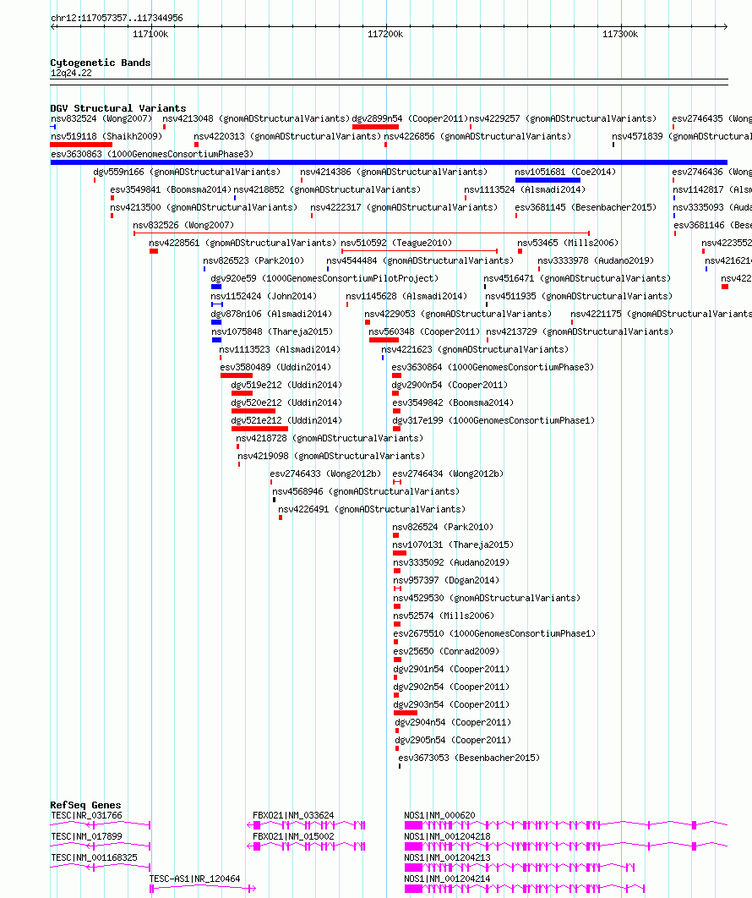Open variant dgv920e59 (1000GenomesConsortiumPilotProject)
The height and width of the screenshot is (898, 752).
pyautogui.click(x=324, y=278)
